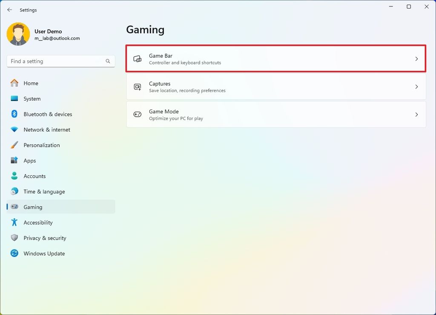Click the Accounts person icon
The image size is (436, 315).
[14, 176]
